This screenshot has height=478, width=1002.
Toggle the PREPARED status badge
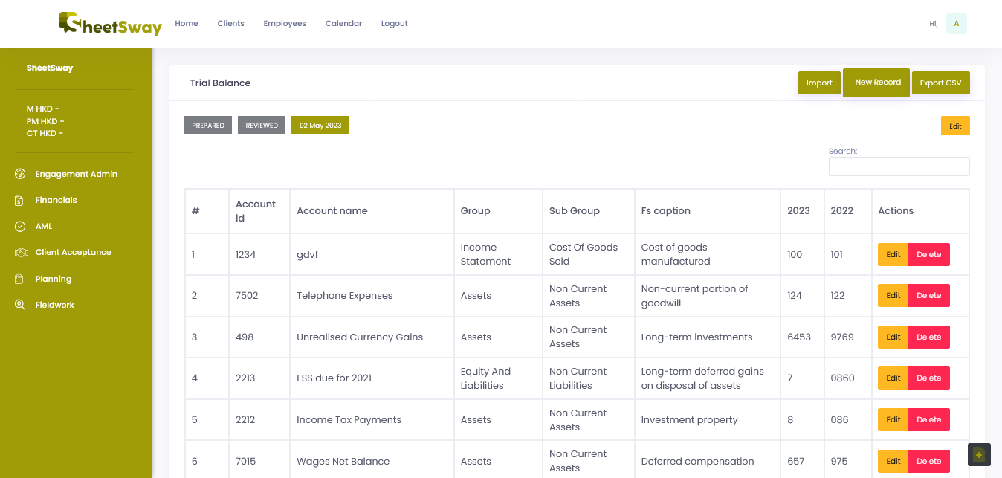(x=208, y=126)
